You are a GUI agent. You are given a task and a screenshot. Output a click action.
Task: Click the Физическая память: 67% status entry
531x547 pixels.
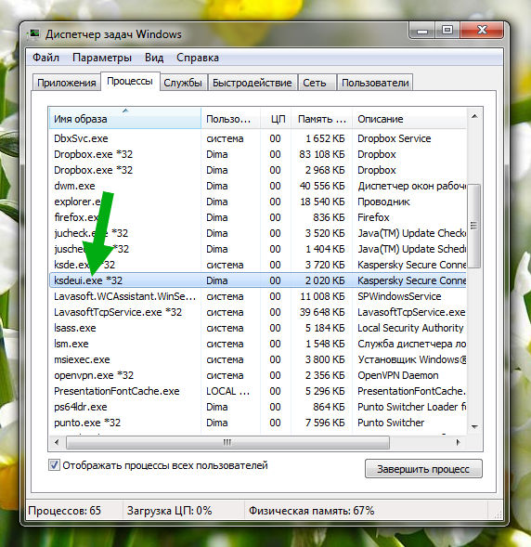(311, 511)
